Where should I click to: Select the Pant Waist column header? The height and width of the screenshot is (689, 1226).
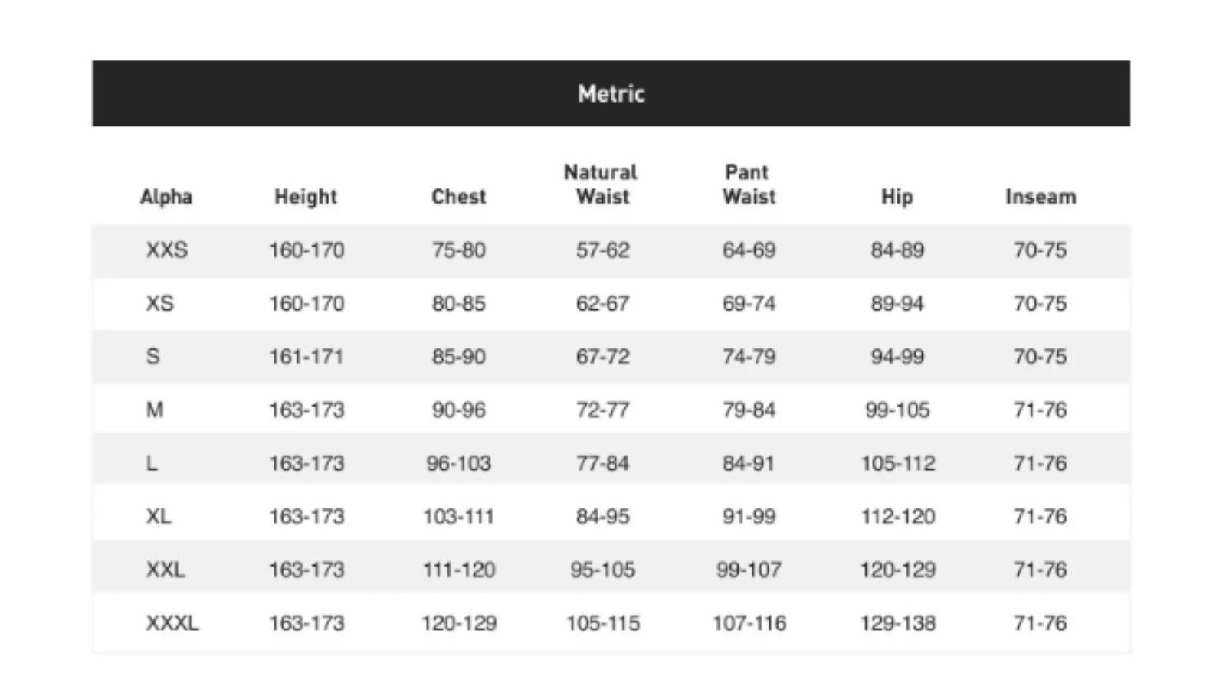(749, 184)
